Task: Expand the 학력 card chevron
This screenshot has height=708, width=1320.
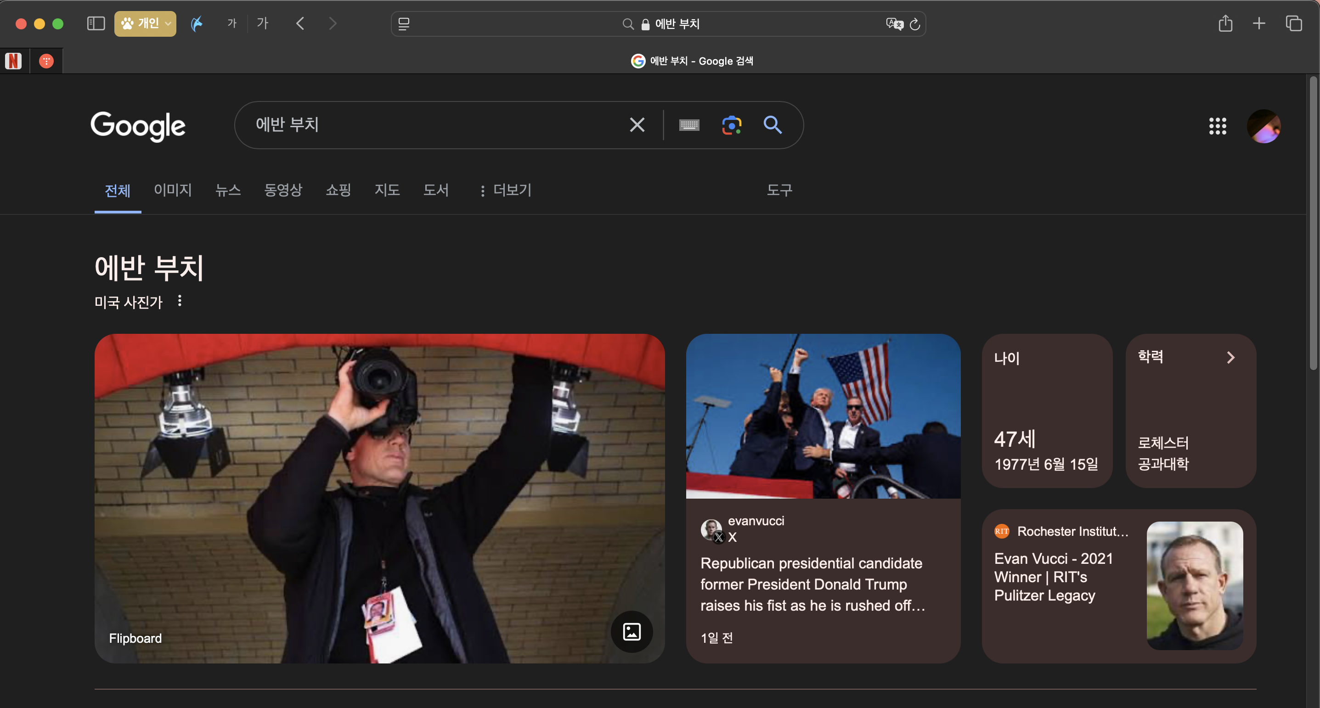Action: pyautogui.click(x=1230, y=357)
